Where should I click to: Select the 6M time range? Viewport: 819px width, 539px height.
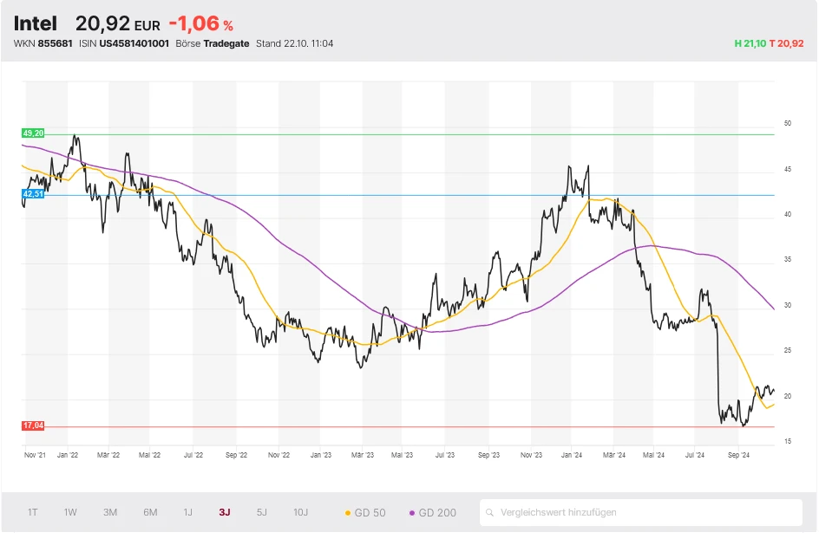[150, 512]
